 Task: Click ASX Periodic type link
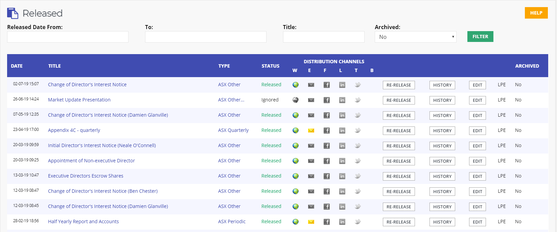(x=232, y=222)
